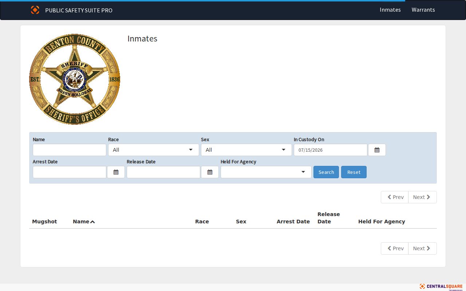Viewport: 466px width, 291px height.
Task: Focus the Name search field
Action: [70, 150]
